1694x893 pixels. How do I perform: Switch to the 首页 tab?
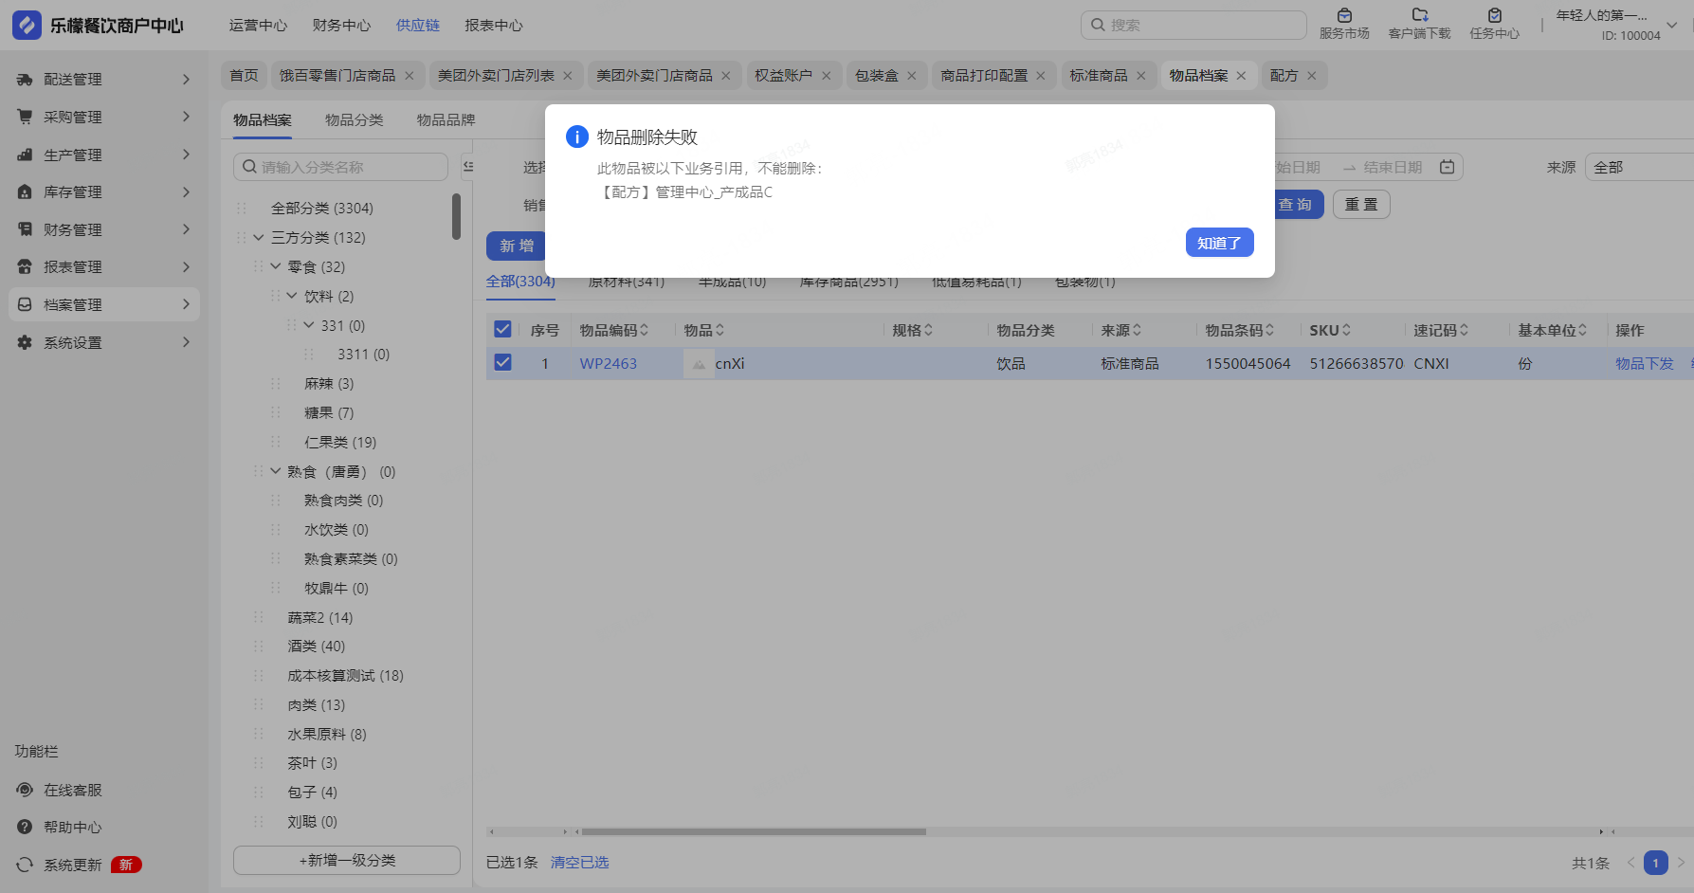[x=244, y=76]
